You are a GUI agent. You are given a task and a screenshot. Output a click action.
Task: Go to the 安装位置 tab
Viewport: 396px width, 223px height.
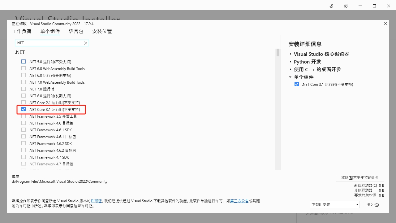[x=102, y=31]
